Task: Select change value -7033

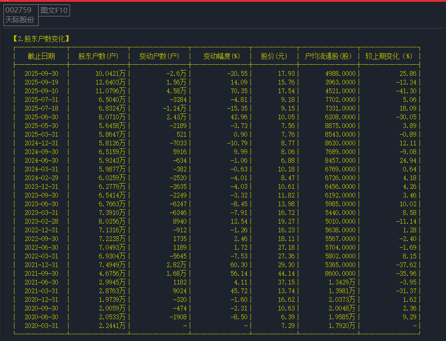Action: click(x=178, y=143)
